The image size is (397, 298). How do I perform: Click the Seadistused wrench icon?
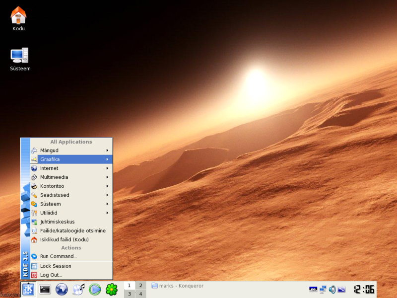pyautogui.click(x=34, y=195)
